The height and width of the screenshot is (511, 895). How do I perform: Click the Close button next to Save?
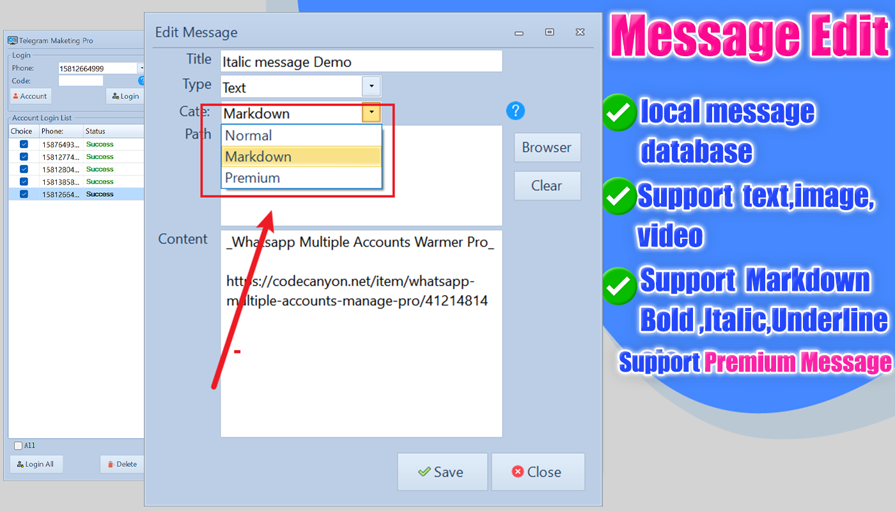pyautogui.click(x=538, y=472)
